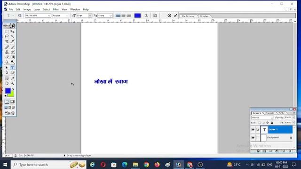Image resolution: width=301 pixels, height=169 pixels.
Task: Select the Gradient tool
Action: [x=13, y=57]
